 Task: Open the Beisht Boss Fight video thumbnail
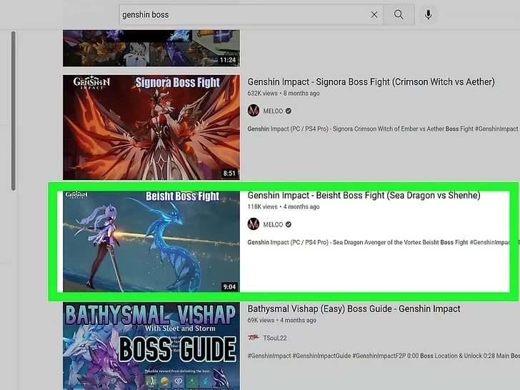point(151,241)
